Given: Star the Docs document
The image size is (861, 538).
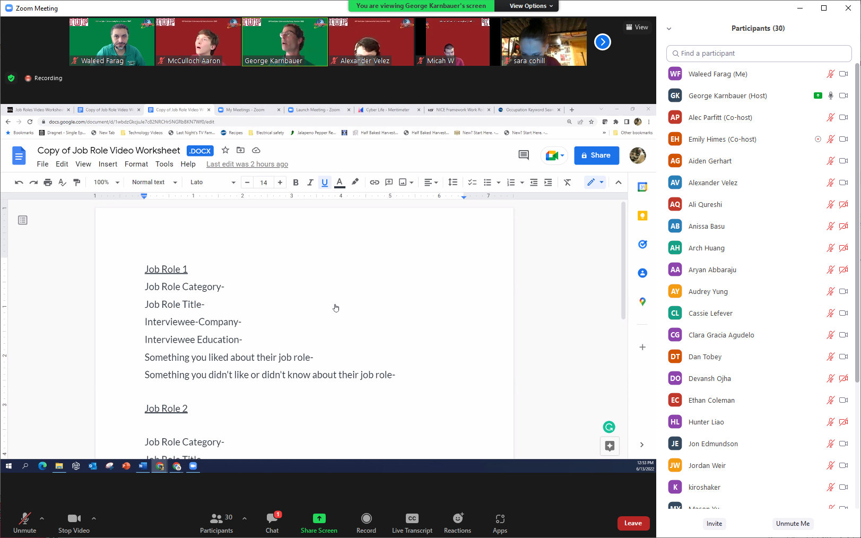Looking at the screenshot, I should tap(225, 150).
